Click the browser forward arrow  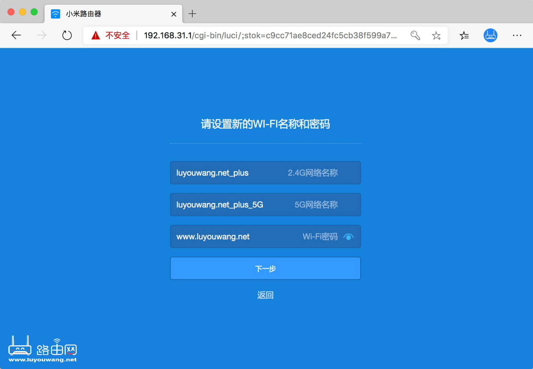tap(41, 35)
